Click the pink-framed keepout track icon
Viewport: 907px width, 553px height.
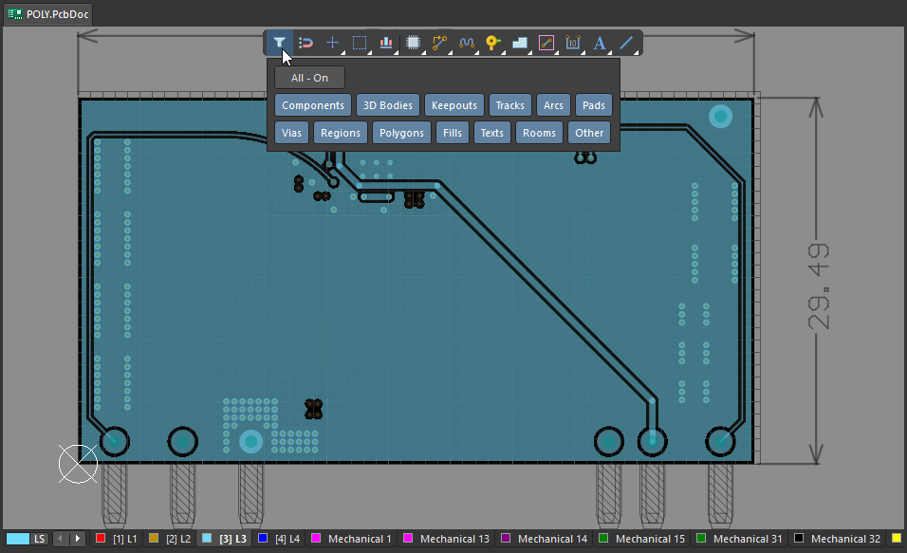pyautogui.click(x=546, y=43)
